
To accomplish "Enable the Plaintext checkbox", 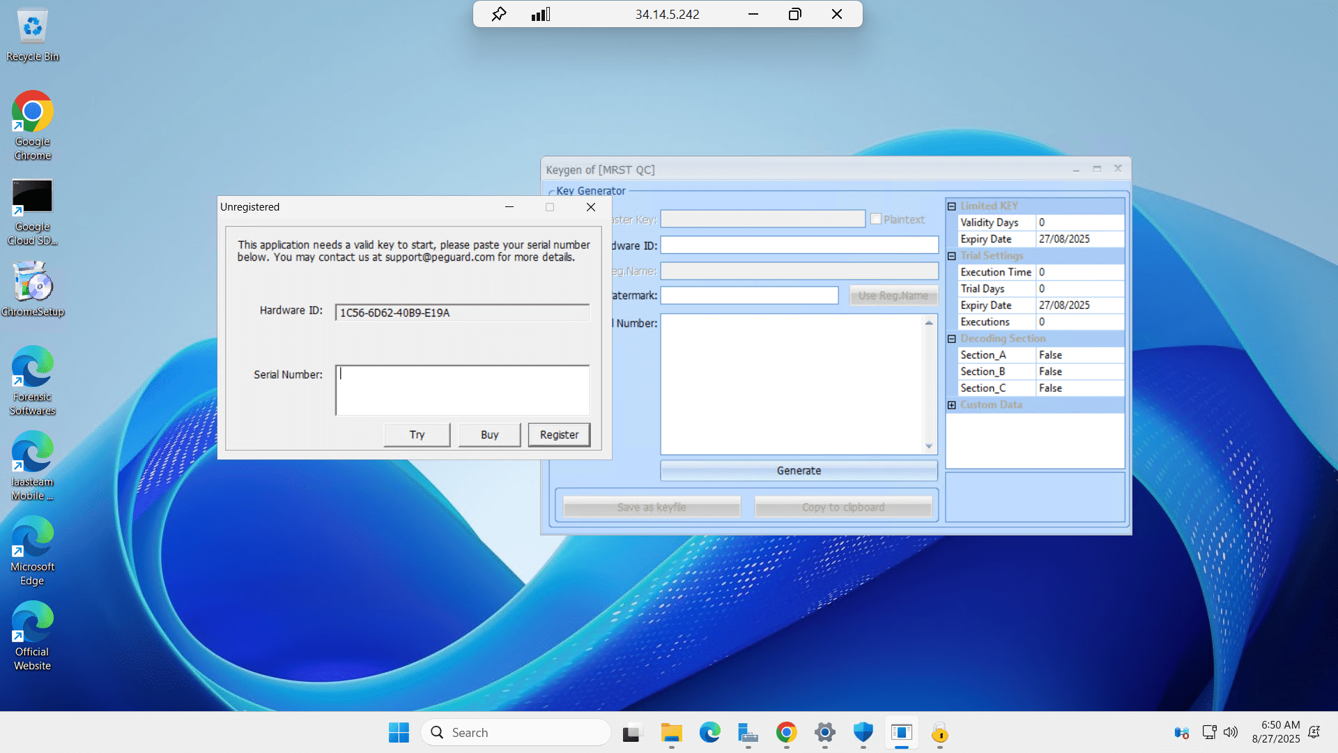I will pyautogui.click(x=876, y=219).
